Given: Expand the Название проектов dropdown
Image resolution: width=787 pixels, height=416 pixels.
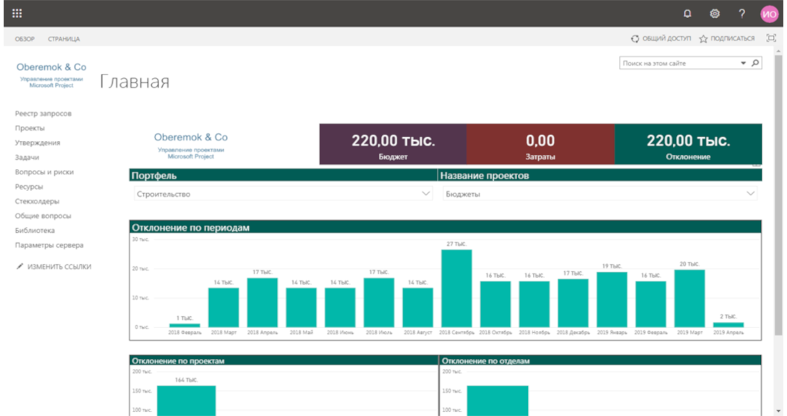Looking at the screenshot, I should tap(750, 194).
